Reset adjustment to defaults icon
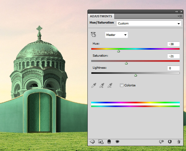Screen dimensions: 186x151 pyautogui.click(x=170, y=141)
